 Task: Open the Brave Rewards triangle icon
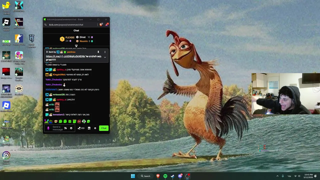click(107, 24)
